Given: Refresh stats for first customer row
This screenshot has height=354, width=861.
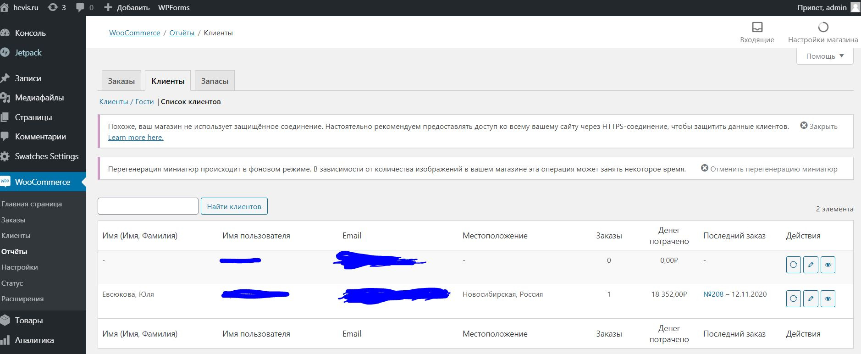Looking at the screenshot, I should click(793, 265).
